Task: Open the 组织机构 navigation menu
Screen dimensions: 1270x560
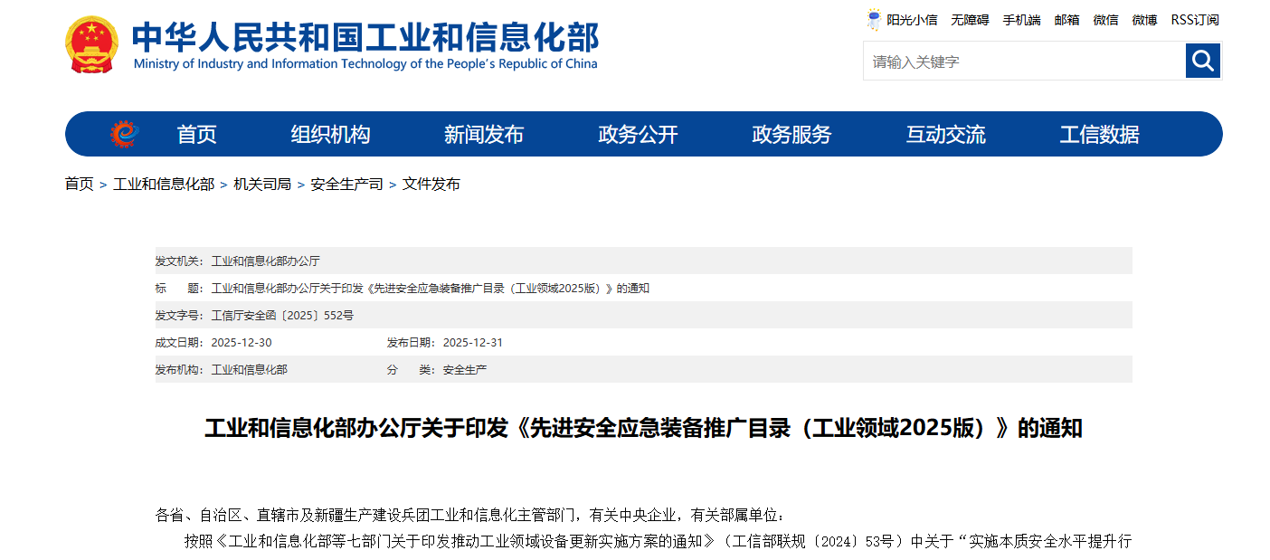Action: pyautogui.click(x=330, y=135)
